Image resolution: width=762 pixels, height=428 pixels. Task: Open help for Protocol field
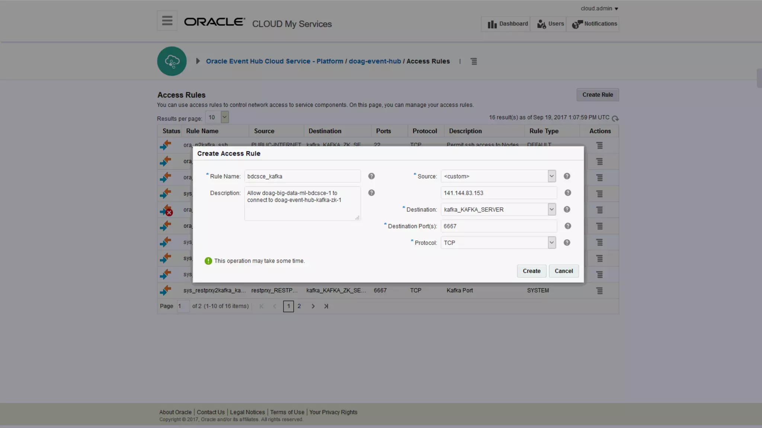(x=567, y=243)
